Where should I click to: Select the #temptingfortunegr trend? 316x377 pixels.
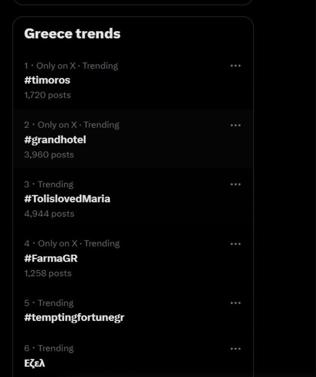[x=74, y=317]
